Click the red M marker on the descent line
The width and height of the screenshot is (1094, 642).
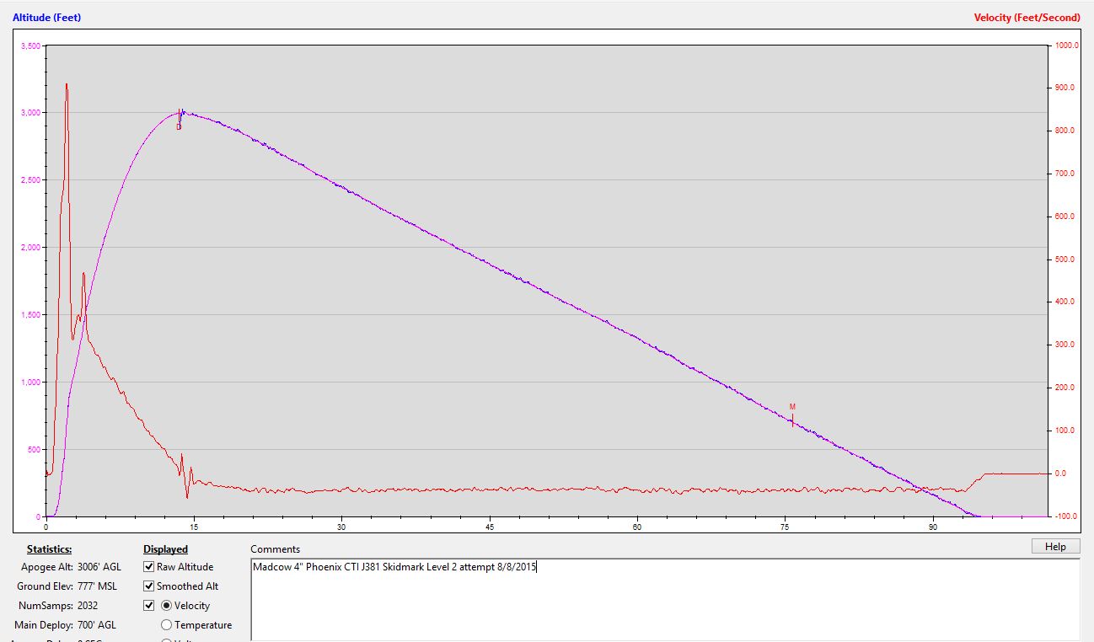tap(792, 408)
